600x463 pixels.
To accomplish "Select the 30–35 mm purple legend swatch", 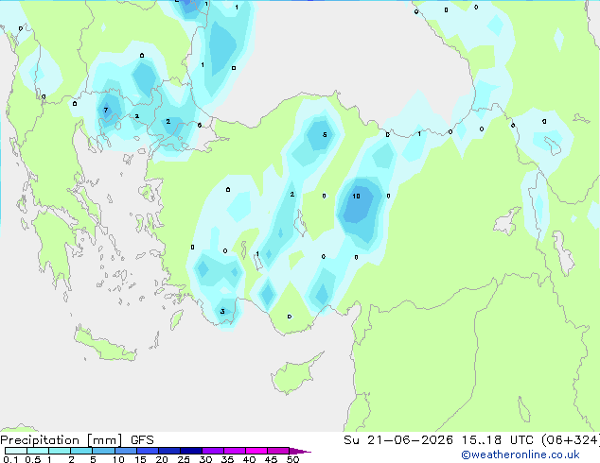I will (212, 451).
